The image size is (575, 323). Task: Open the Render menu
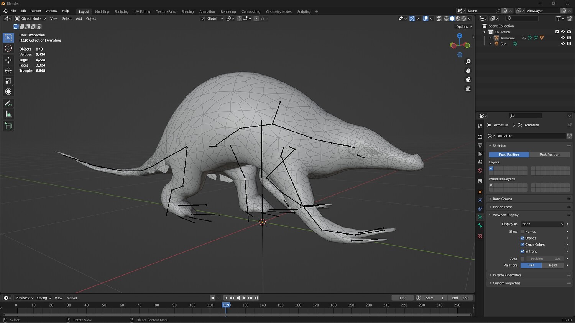pyautogui.click(x=36, y=11)
